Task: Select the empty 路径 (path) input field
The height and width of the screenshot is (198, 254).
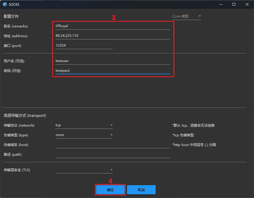Action: tap(112, 155)
